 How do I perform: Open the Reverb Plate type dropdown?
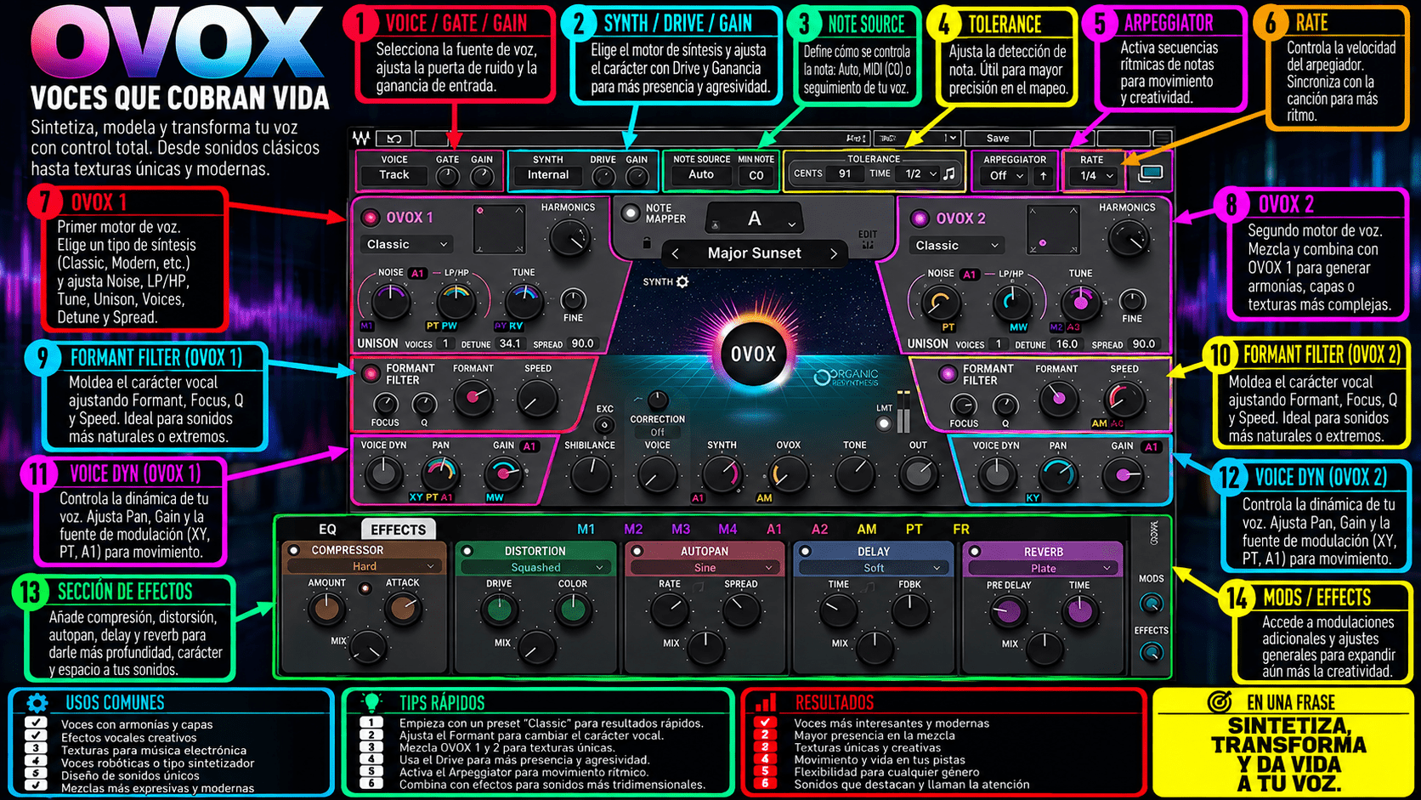pos(1044,568)
